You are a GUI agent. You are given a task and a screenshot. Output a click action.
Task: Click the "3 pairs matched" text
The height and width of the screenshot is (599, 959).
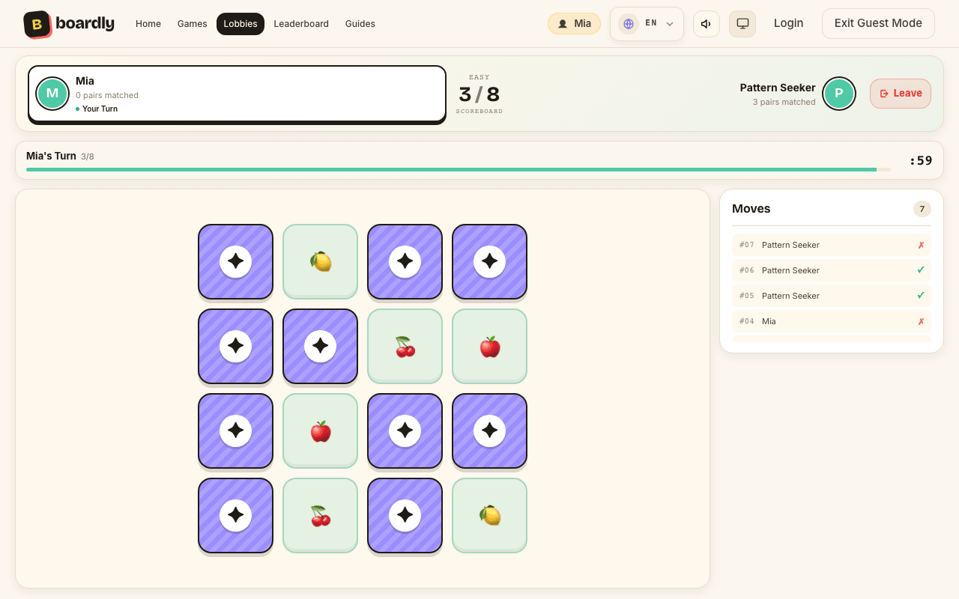(x=784, y=102)
